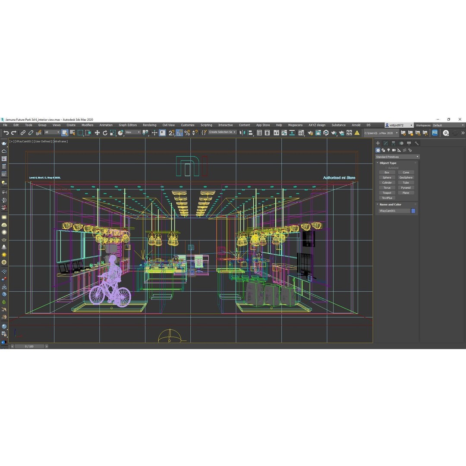
Task: Toggle the Snaps Toggle on
Action: pos(171,132)
